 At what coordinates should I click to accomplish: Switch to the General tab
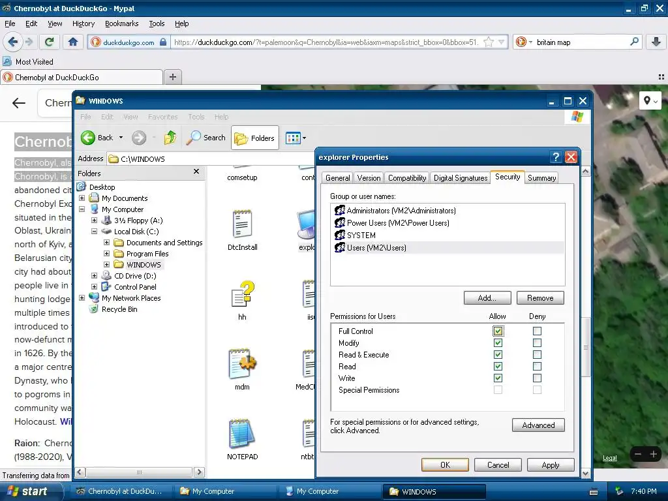pyautogui.click(x=337, y=177)
